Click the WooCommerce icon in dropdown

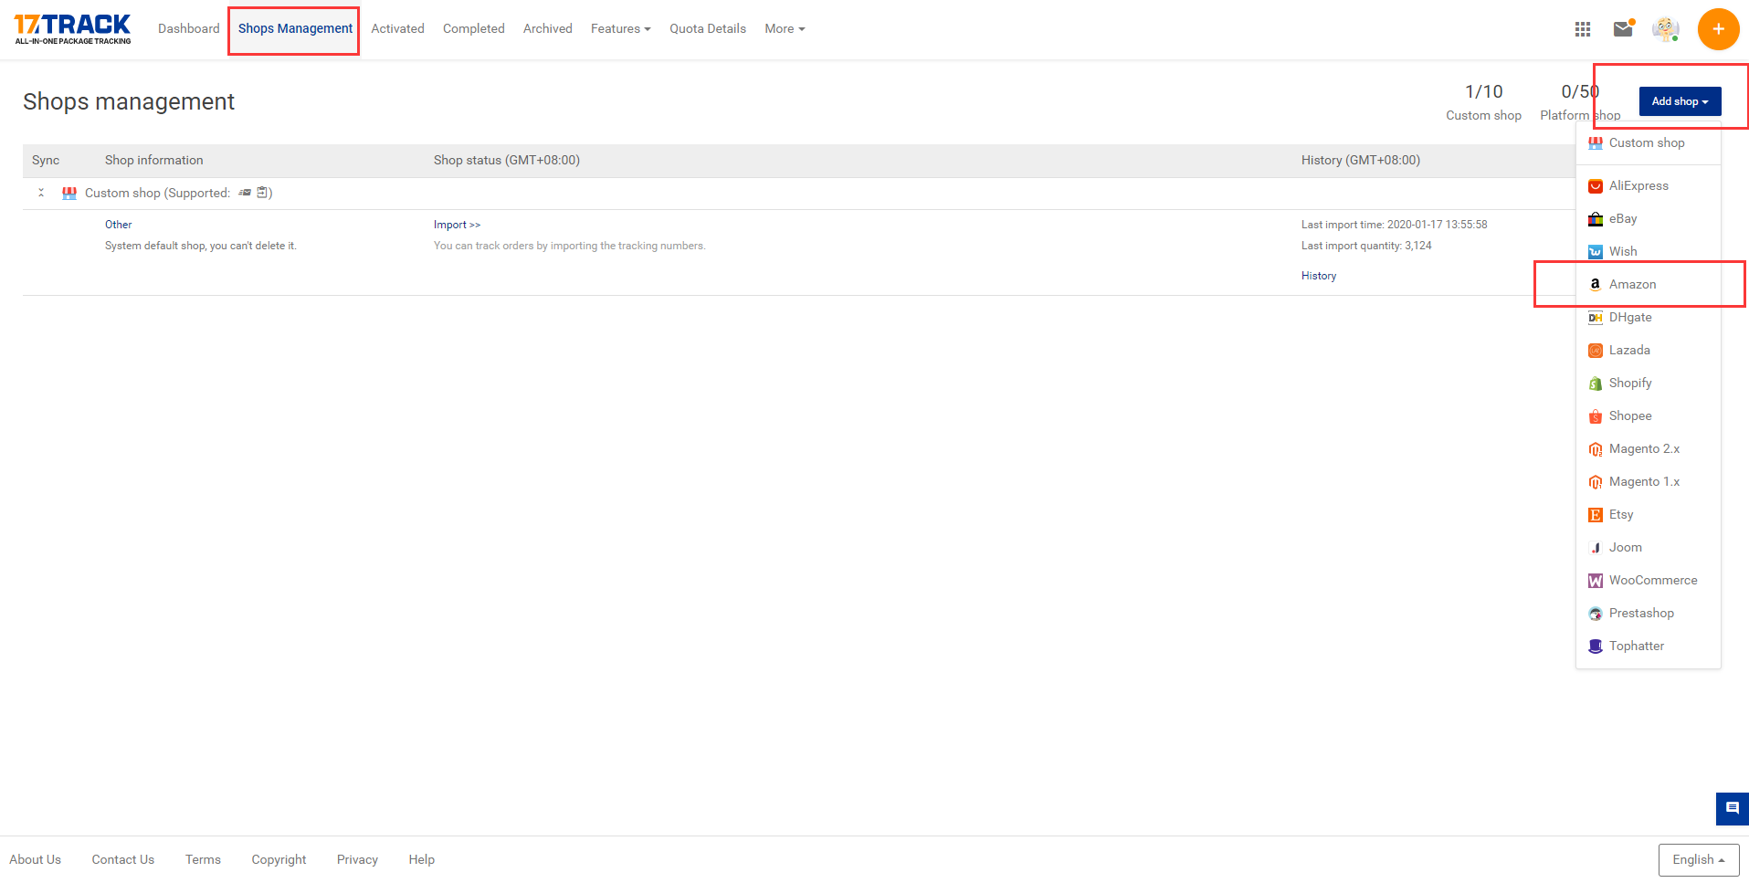pyautogui.click(x=1596, y=581)
